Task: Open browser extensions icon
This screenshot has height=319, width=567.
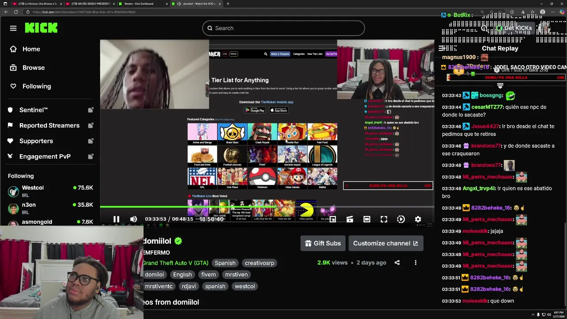Action: click(512, 12)
